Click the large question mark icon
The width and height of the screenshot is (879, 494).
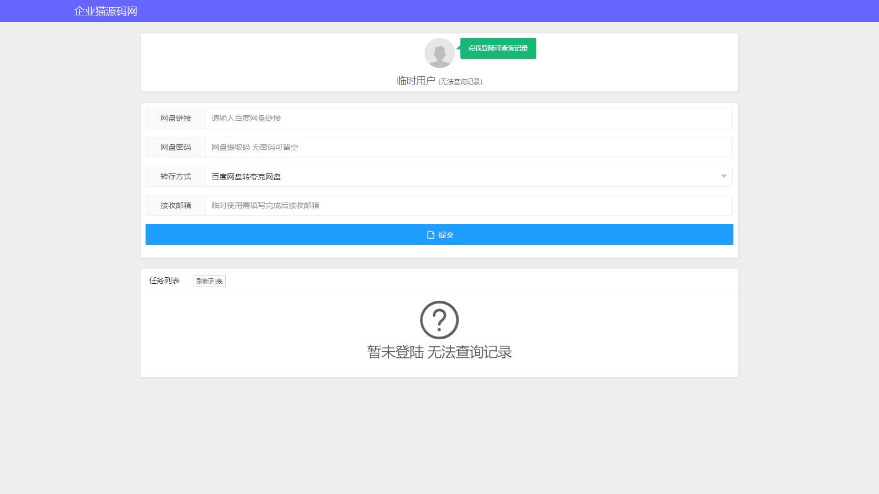439,320
